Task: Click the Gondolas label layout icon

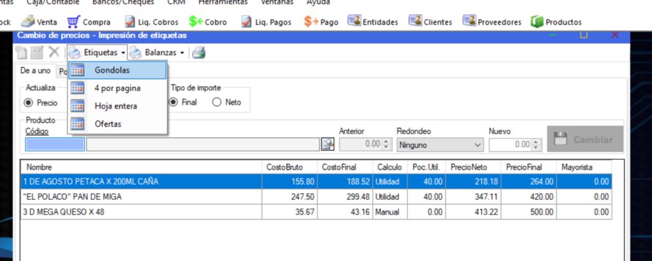Action: [x=77, y=70]
